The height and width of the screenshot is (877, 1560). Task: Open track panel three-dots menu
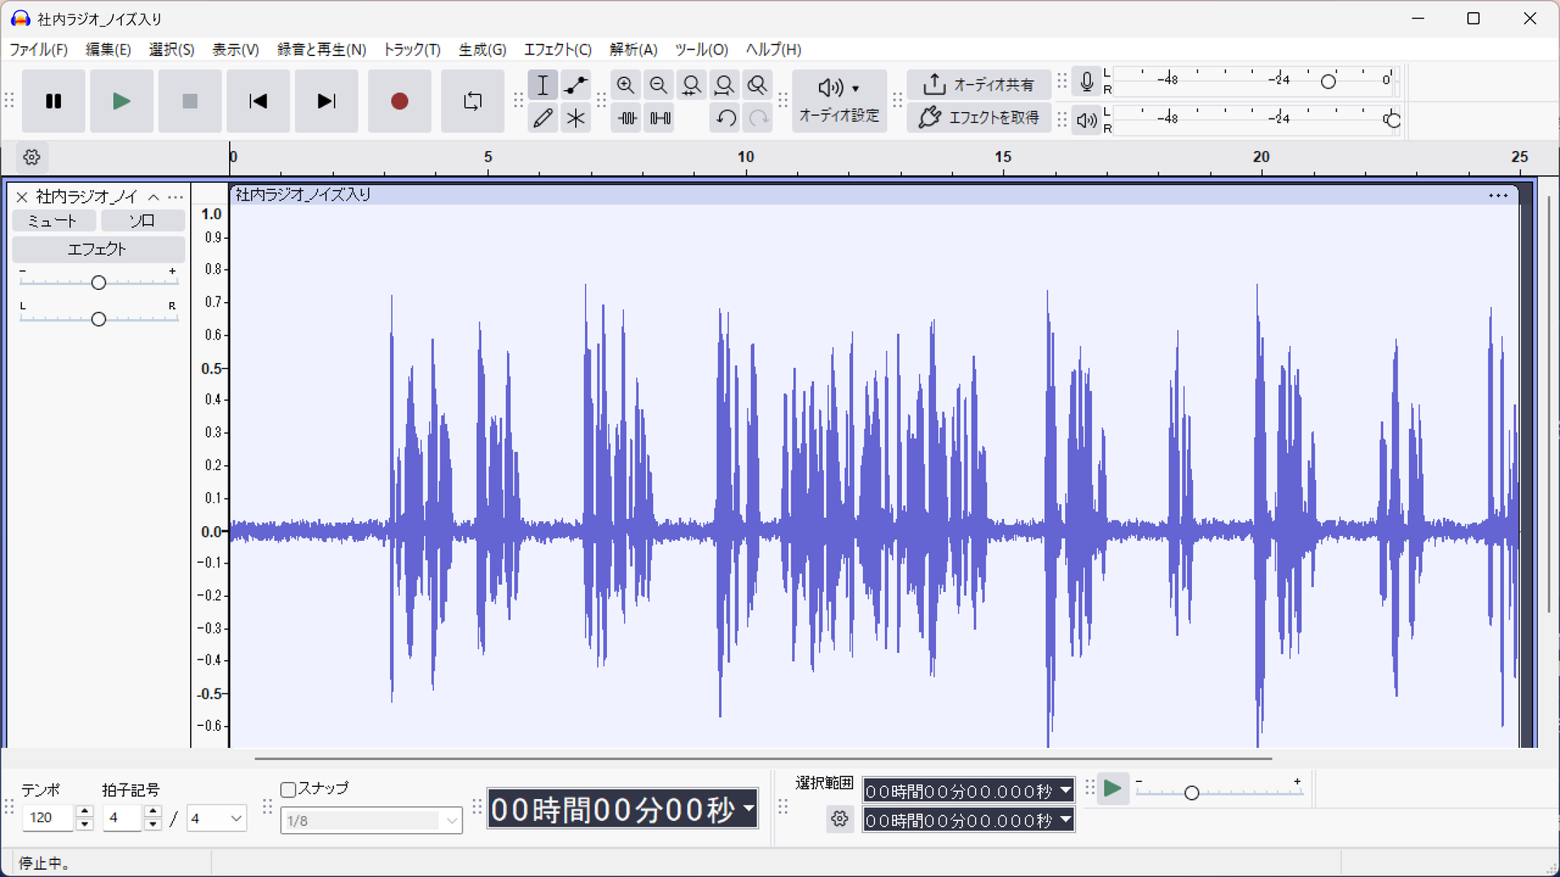point(175,197)
